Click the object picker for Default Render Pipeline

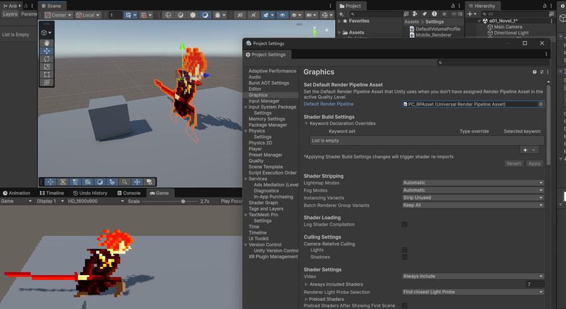click(x=541, y=104)
